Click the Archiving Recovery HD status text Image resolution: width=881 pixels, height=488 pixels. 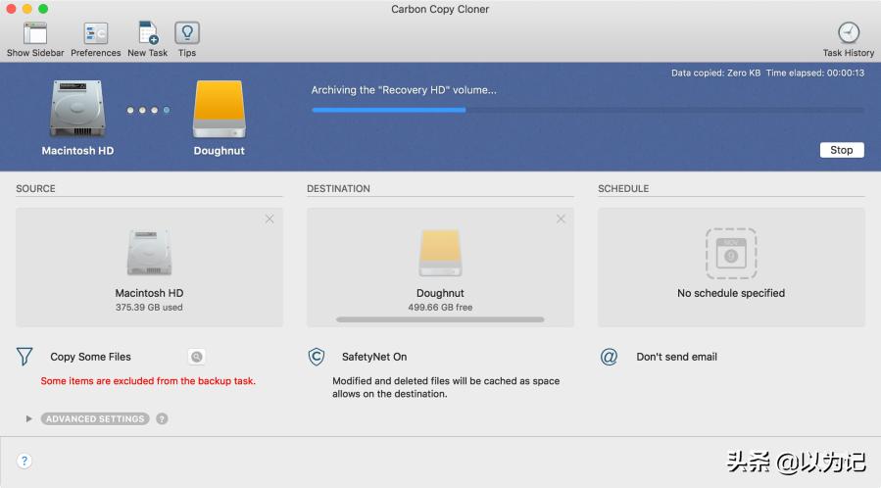click(x=404, y=90)
